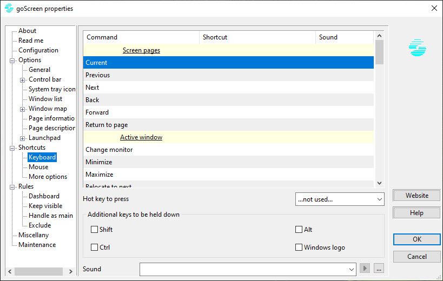Click the sound browse ellipsis button
The height and width of the screenshot is (281, 443).
click(379, 268)
